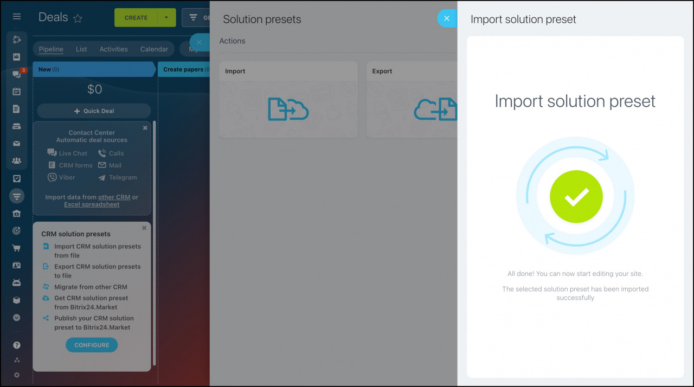This screenshot has width=694, height=387.
Task: Open the Export card in Solution presets
Action: point(412,99)
